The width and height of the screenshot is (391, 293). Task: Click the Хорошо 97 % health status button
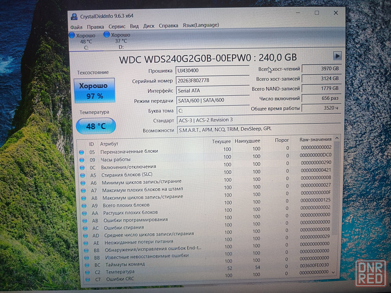tap(95, 91)
